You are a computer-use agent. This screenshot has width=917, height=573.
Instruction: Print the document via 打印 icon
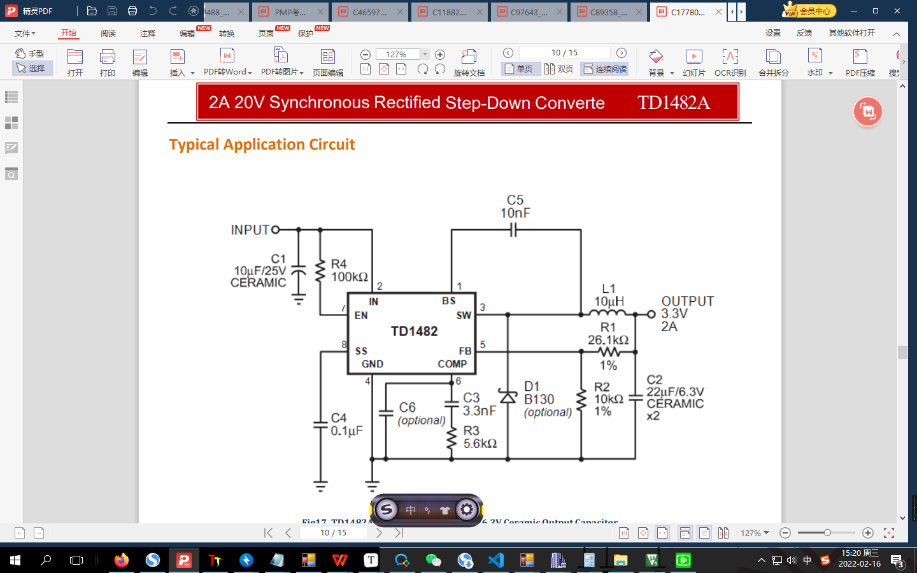108,62
